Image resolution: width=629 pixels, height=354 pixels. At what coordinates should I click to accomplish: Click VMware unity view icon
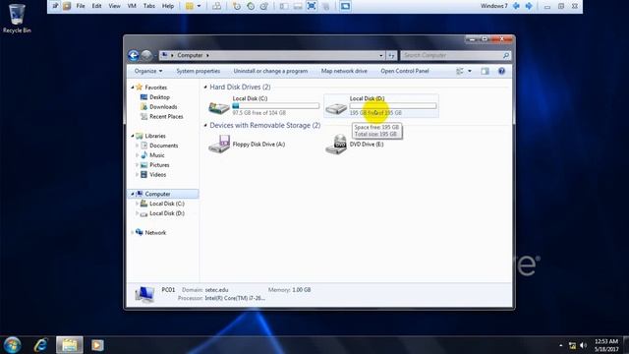pyautogui.click(x=345, y=6)
